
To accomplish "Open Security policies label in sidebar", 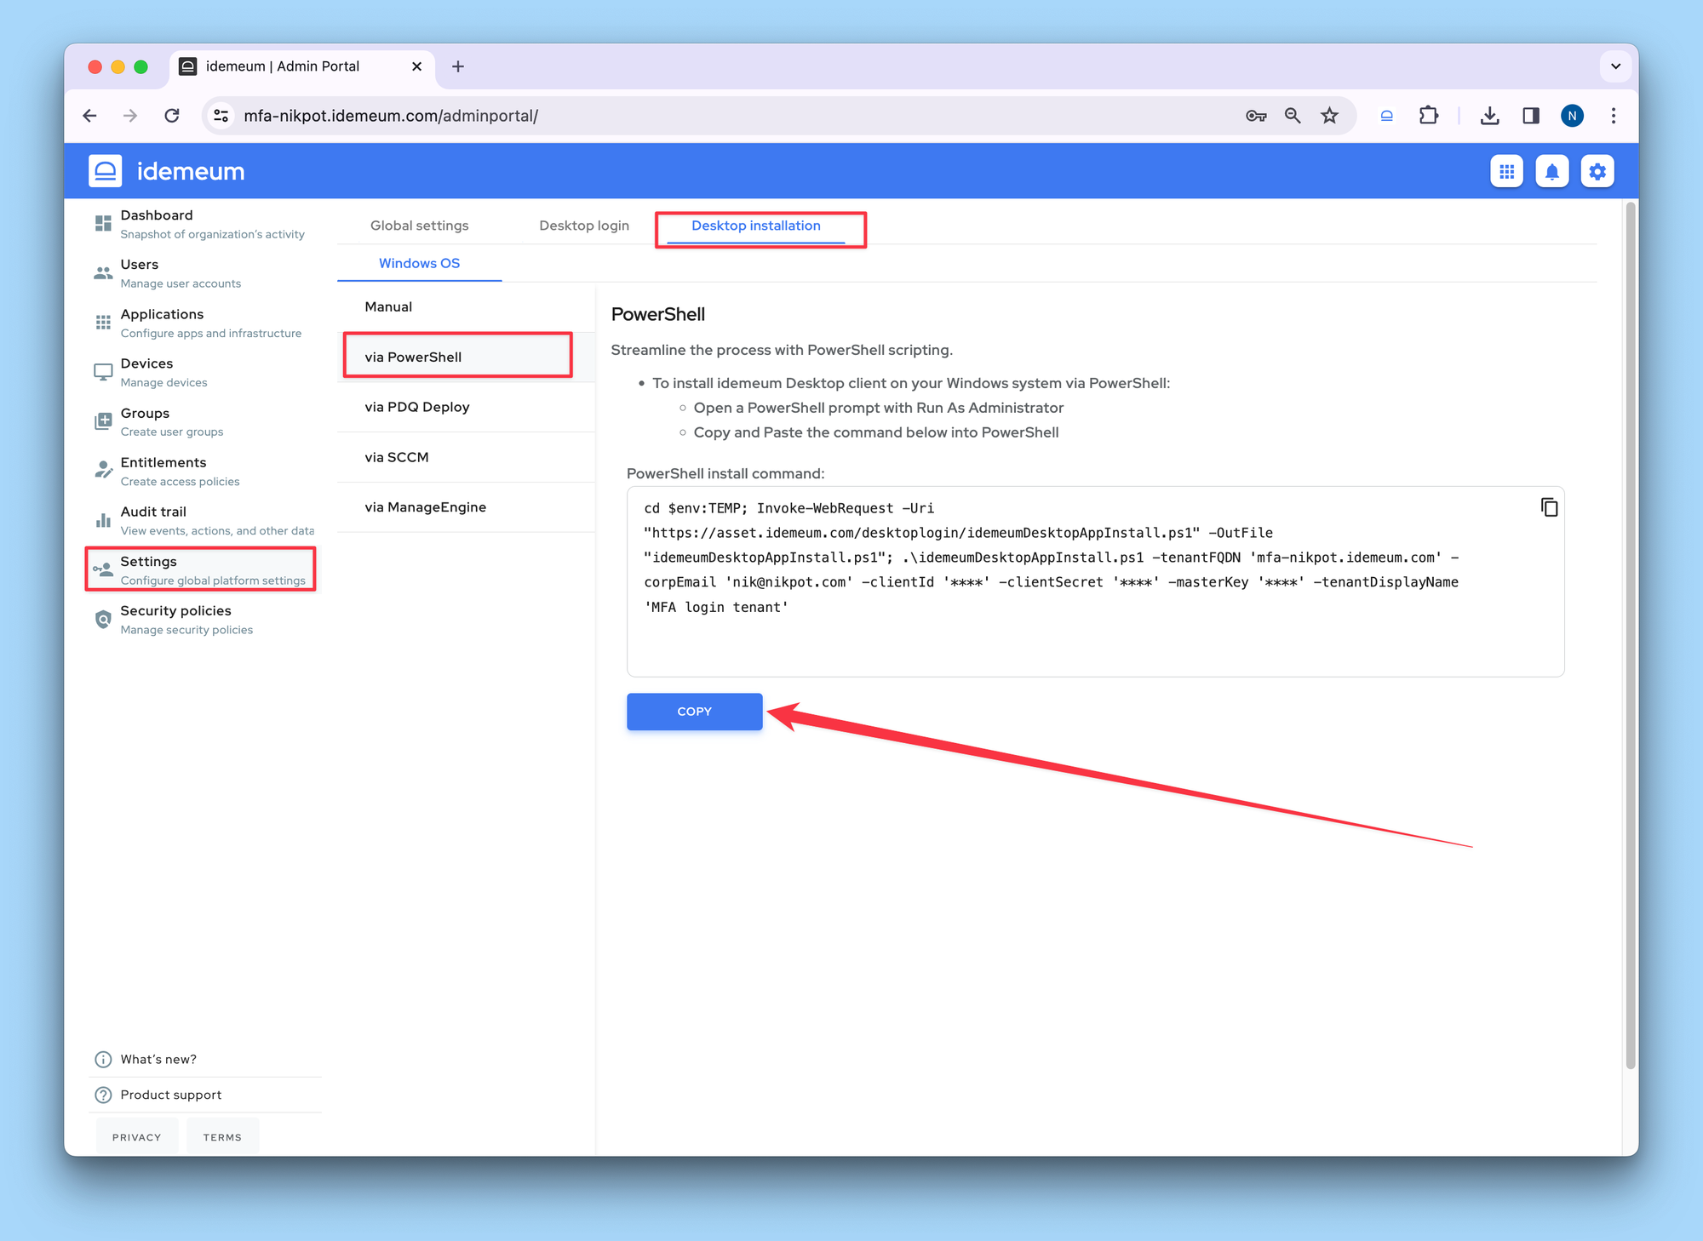I will [175, 610].
